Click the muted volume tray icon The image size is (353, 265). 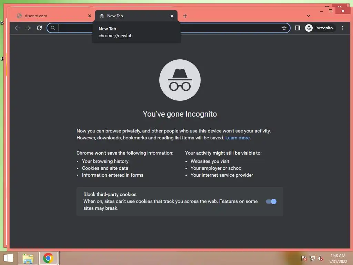[320, 258]
